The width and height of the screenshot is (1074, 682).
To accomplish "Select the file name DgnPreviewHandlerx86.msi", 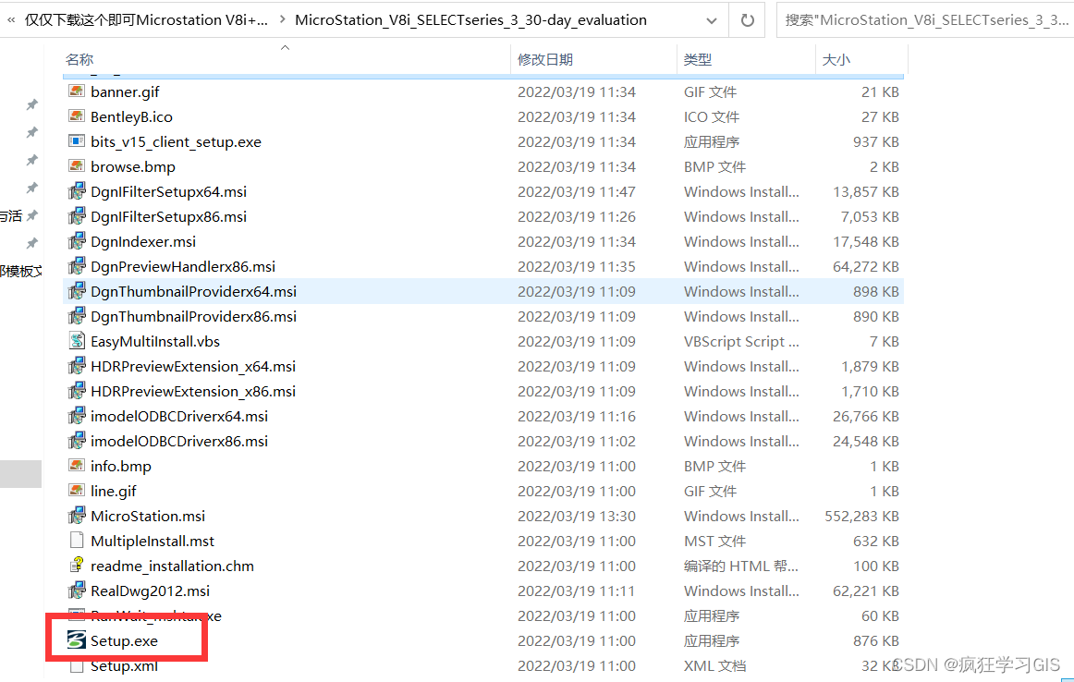I will click(183, 266).
